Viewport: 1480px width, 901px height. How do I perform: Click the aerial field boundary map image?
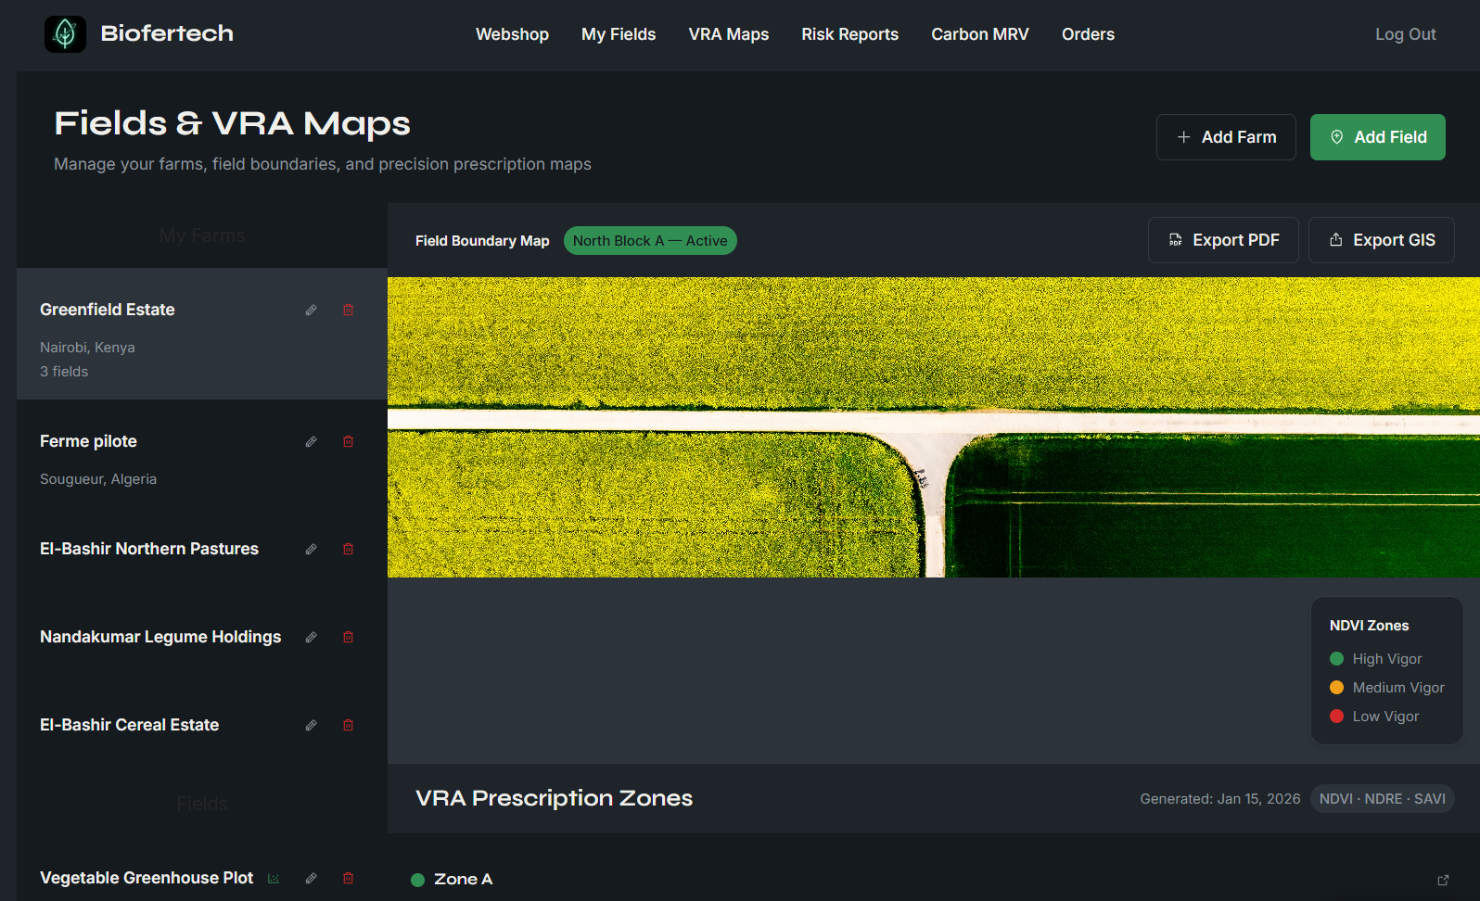pos(933,427)
